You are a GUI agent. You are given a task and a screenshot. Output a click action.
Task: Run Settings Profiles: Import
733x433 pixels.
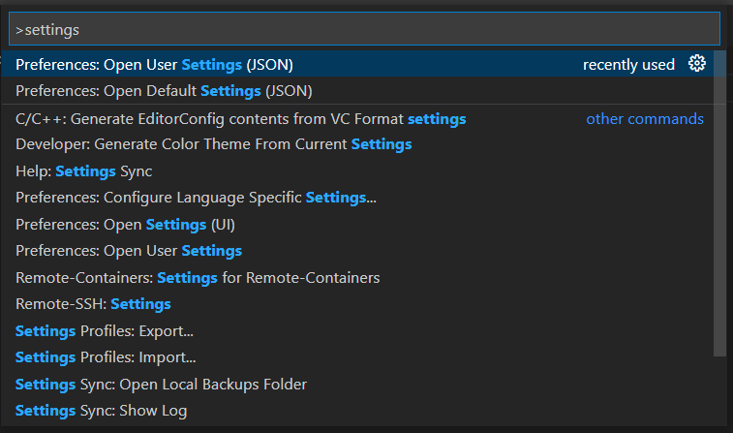[x=106, y=357]
